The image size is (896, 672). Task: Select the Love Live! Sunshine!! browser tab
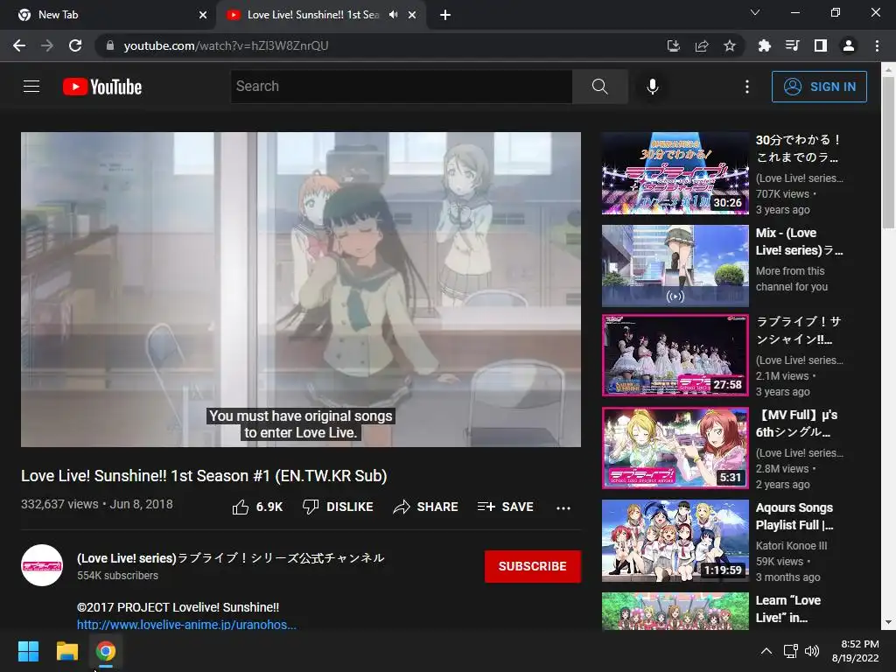pyautogui.click(x=313, y=15)
